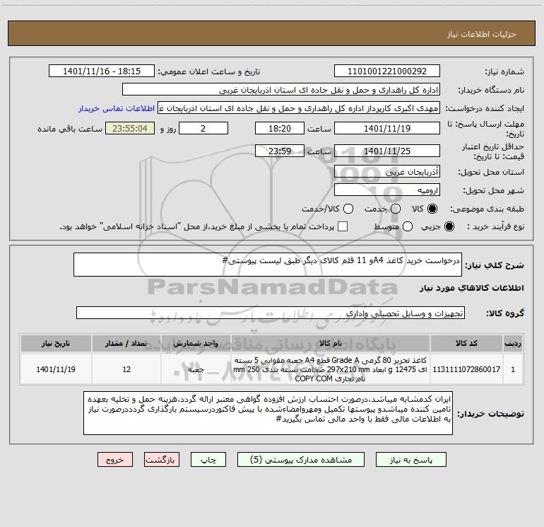Click the need date cell 1401/11/19
The image size is (544, 527).
point(56,369)
